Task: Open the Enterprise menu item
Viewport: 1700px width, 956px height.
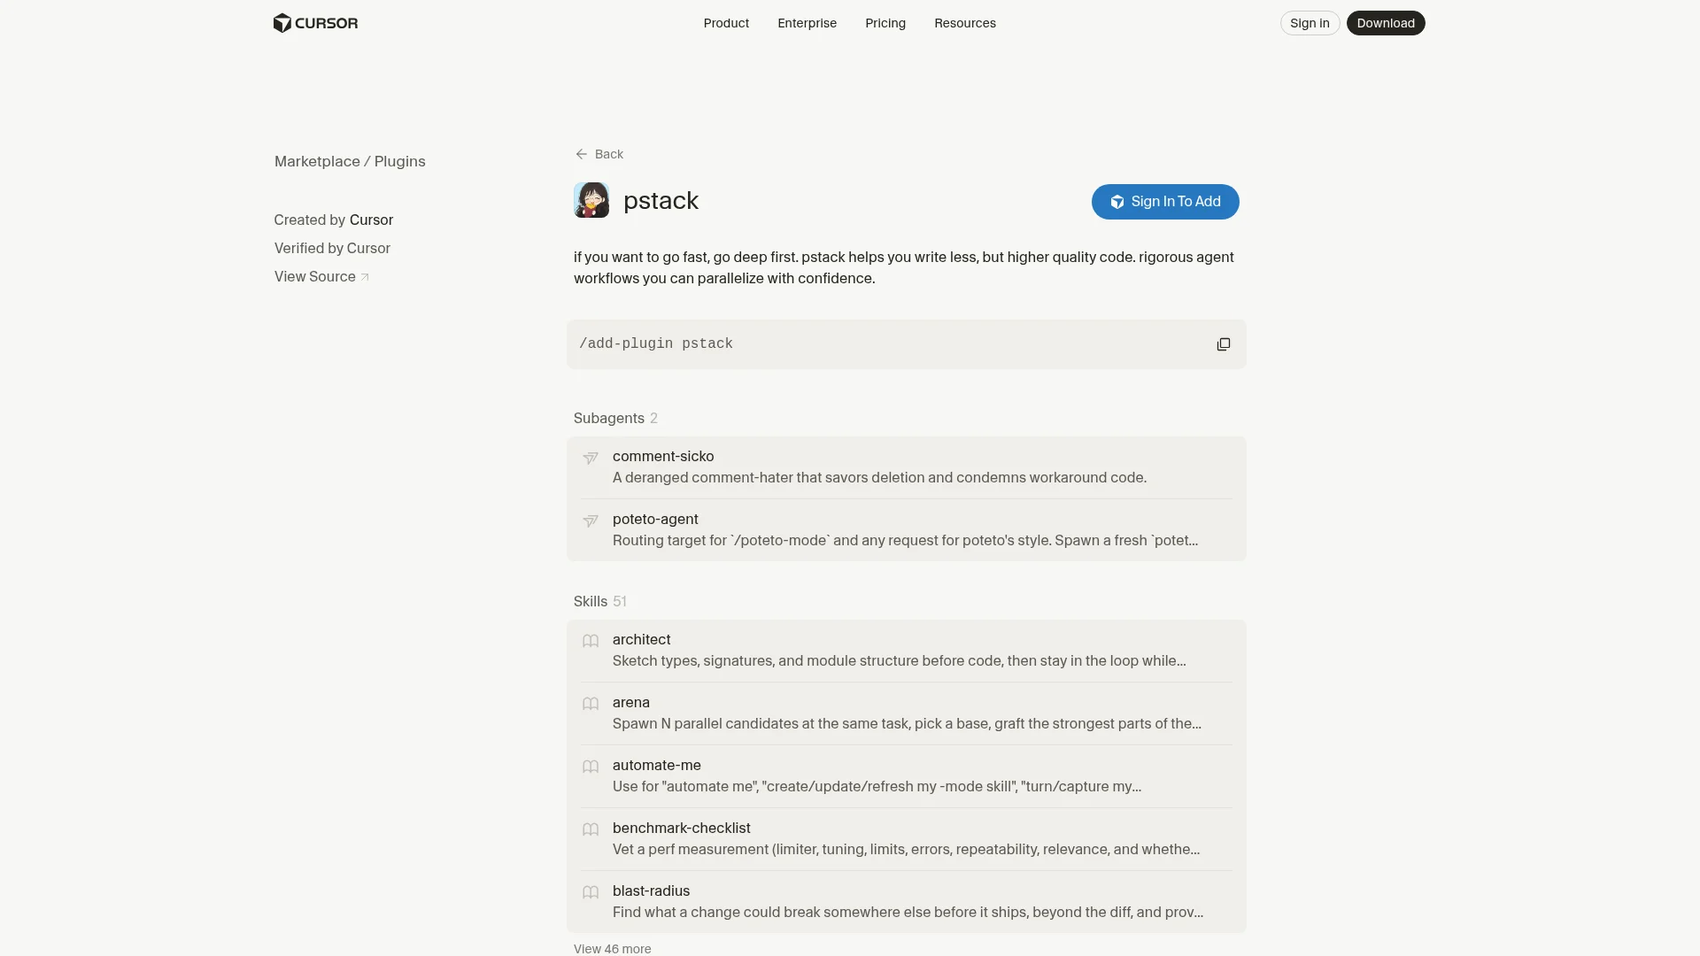Action: (x=807, y=23)
